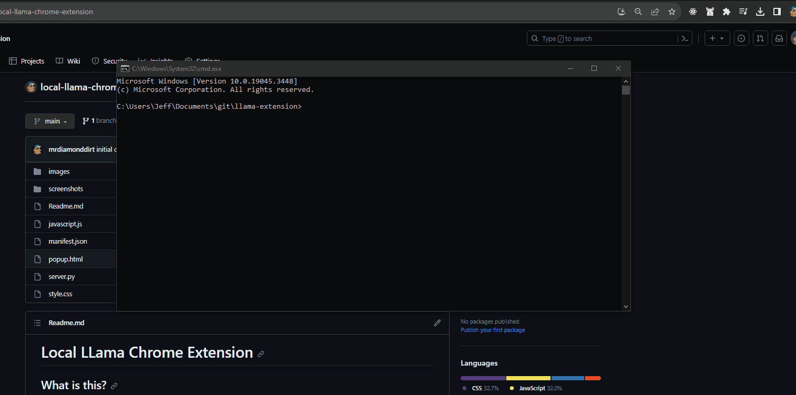Click the command prompt line ending in llama-extension>
Screen dimensions: 796x395
pyautogui.click(x=209, y=107)
